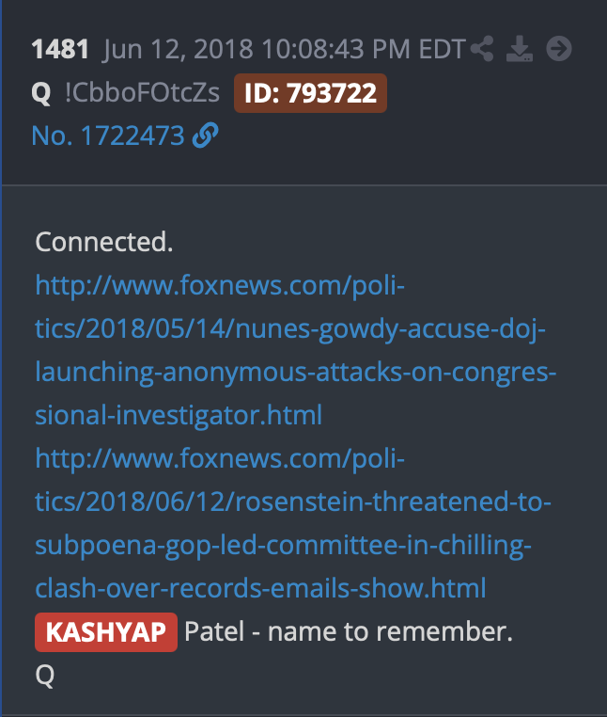Click the red KASHYAP highlight tag
This screenshot has width=607, height=717.
pos(106,632)
